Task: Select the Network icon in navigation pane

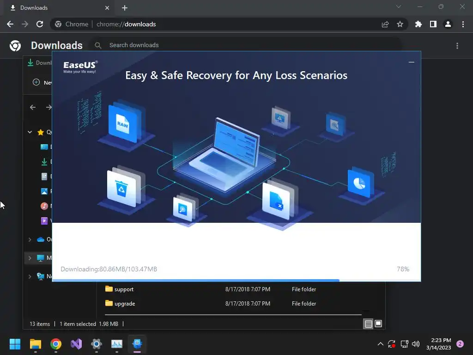Action: point(41,276)
